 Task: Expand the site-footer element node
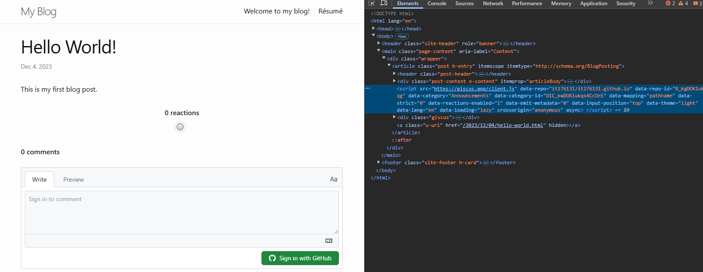(x=378, y=162)
